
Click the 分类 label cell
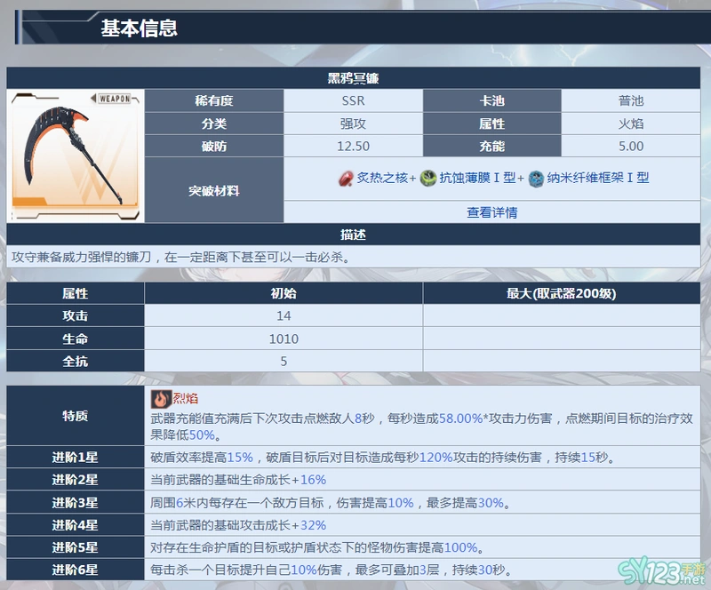(x=214, y=124)
